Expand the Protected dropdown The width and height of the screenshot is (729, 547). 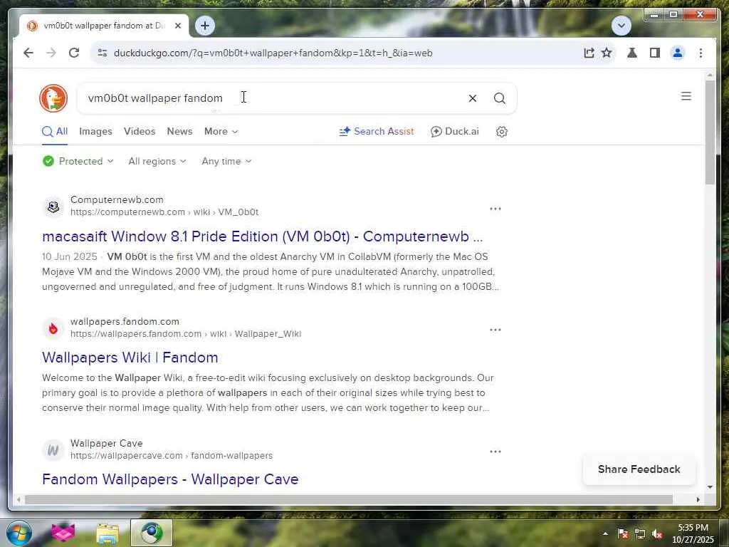point(78,161)
